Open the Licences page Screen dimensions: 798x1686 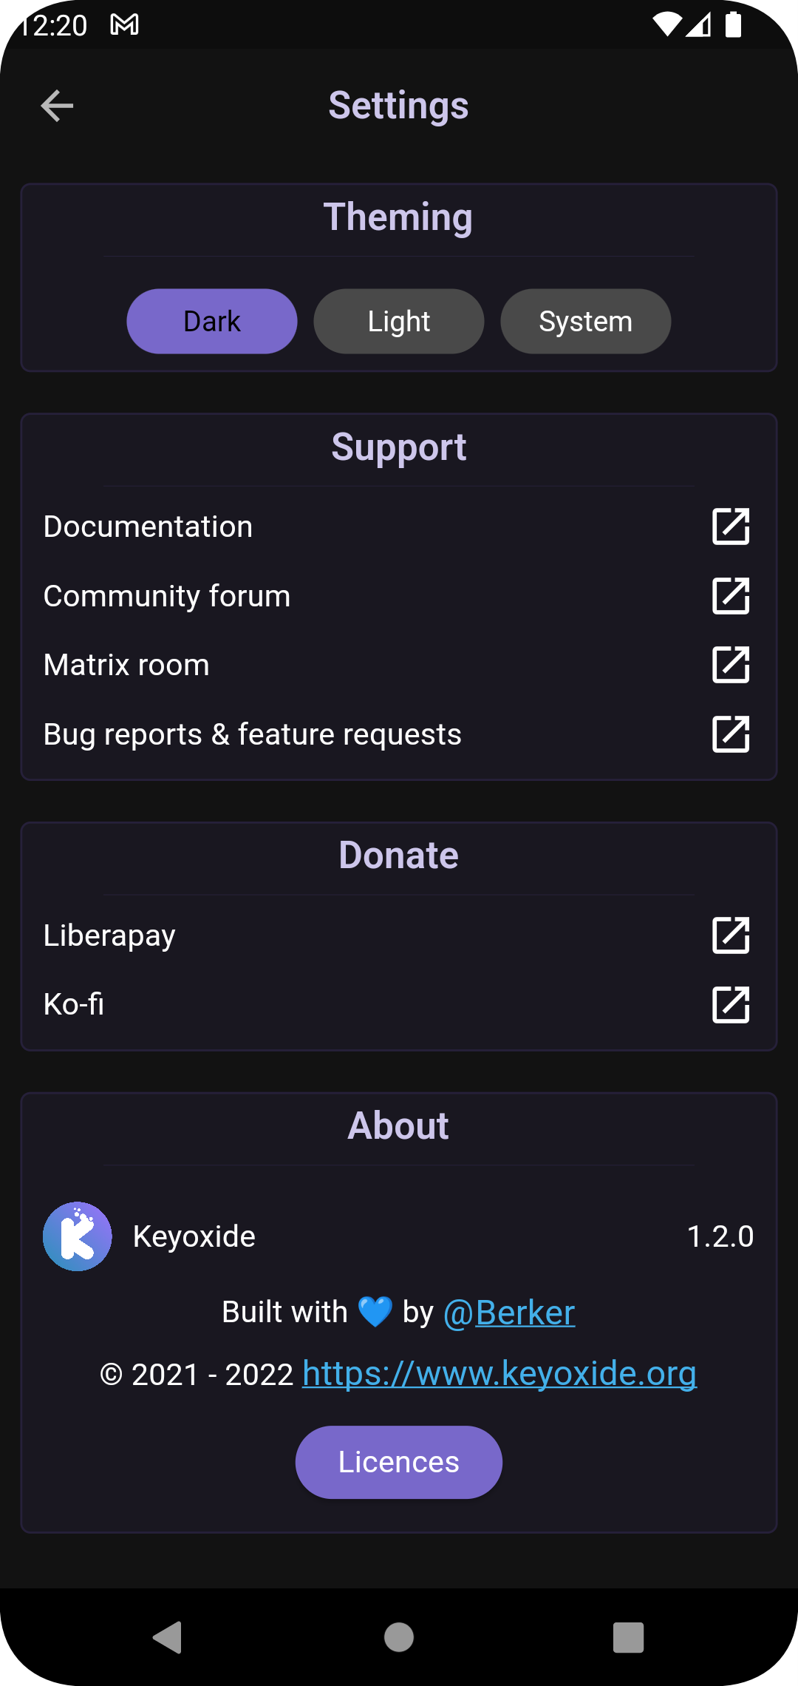point(399,1463)
